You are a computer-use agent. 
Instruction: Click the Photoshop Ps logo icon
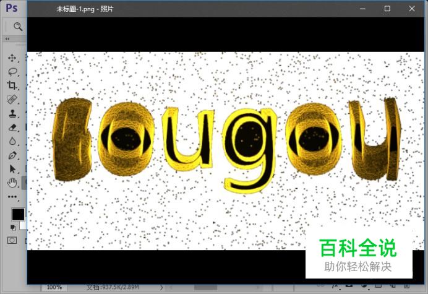tap(12, 7)
